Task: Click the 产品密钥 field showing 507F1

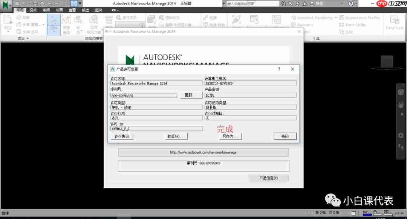Action: pos(251,95)
